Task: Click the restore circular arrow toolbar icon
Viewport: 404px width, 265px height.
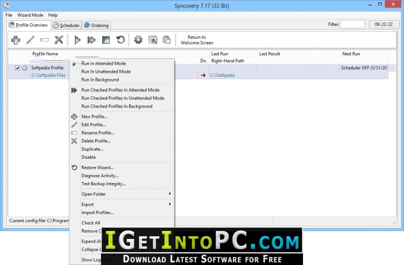Action: pos(120,40)
